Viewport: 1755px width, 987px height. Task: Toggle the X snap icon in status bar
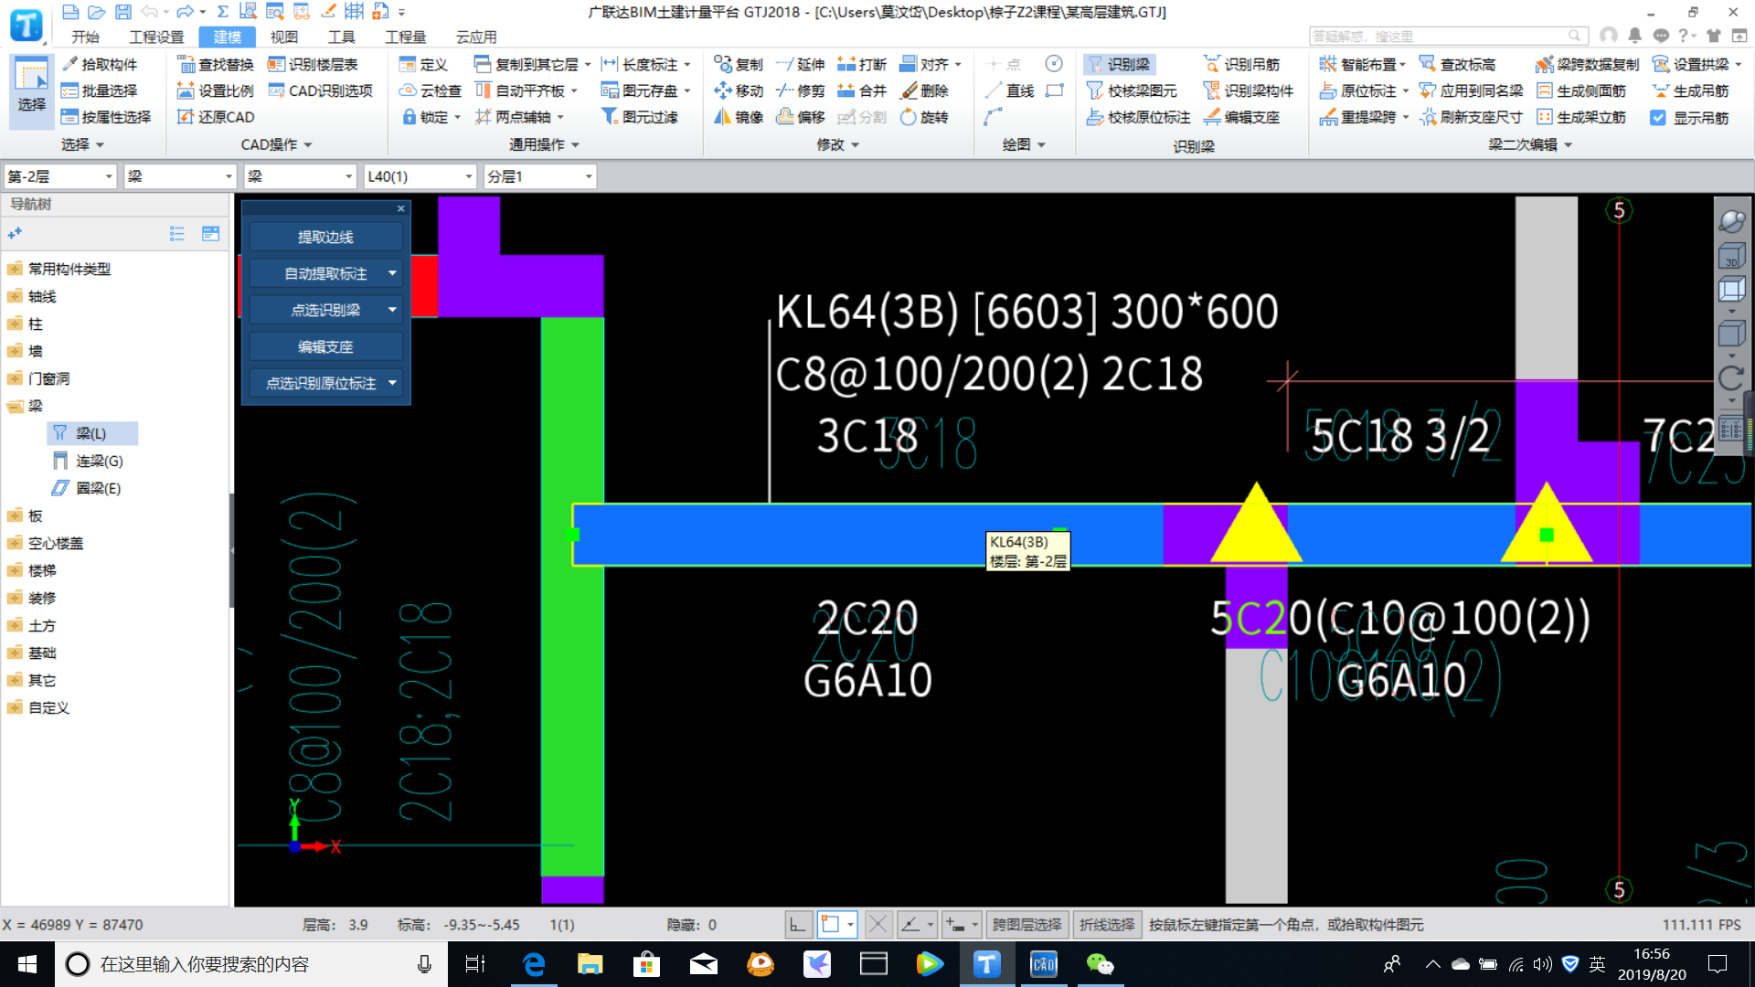(877, 925)
